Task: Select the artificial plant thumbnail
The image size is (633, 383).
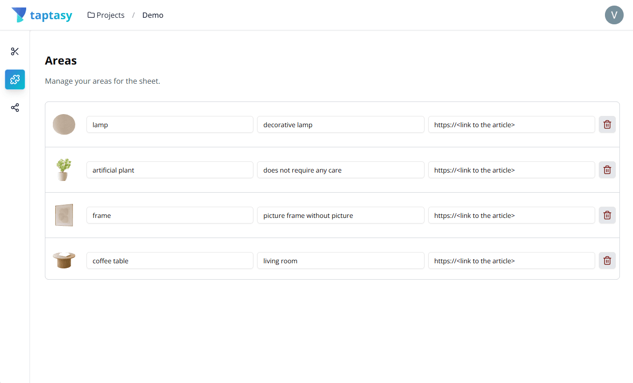Action: pyautogui.click(x=64, y=170)
